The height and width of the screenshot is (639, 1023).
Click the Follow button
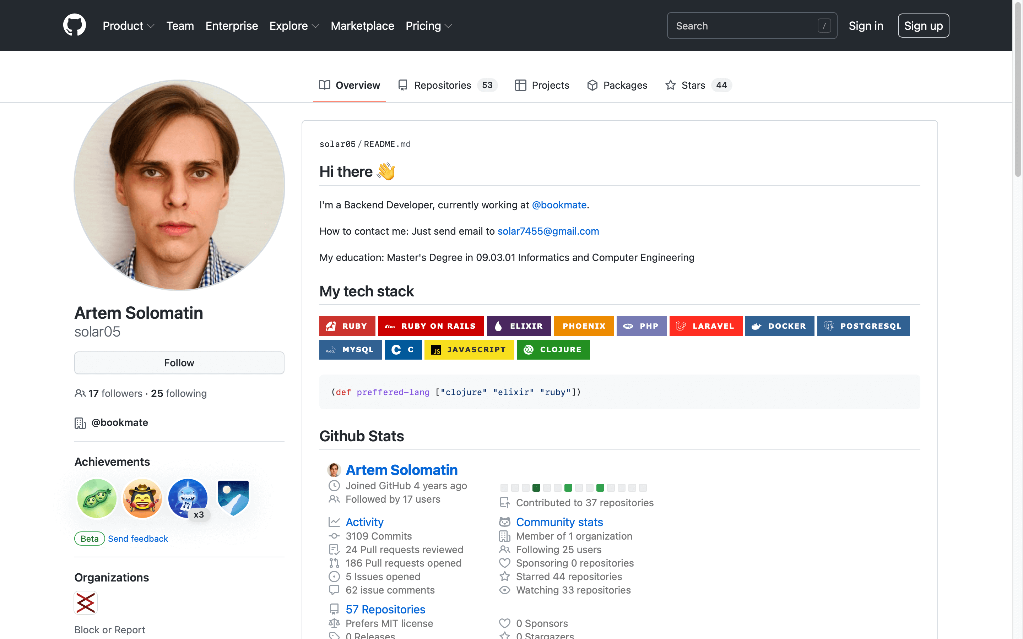[x=179, y=362]
